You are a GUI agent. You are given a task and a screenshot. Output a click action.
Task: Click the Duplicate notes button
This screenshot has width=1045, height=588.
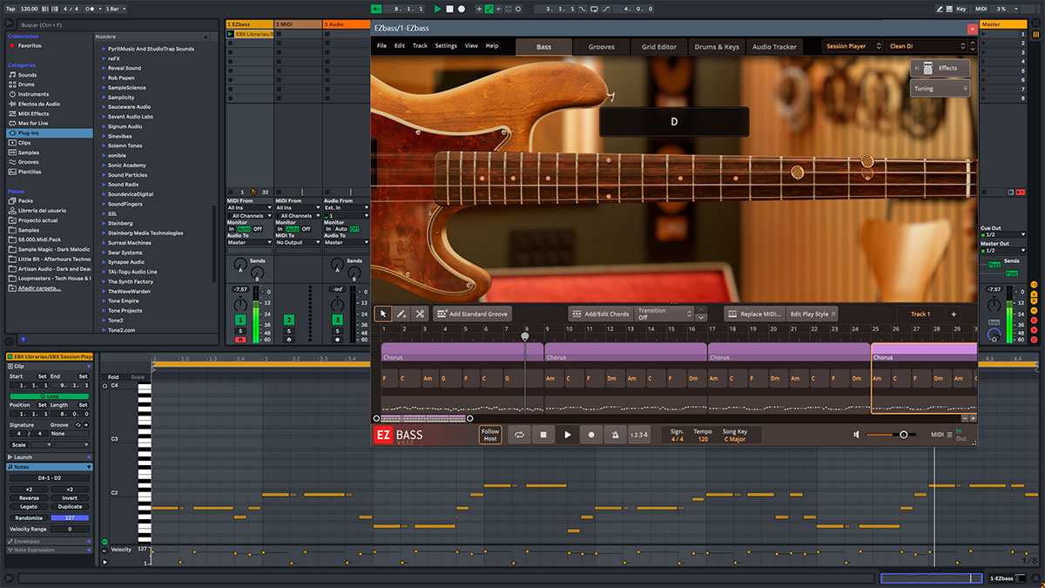pyautogui.click(x=70, y=507)
